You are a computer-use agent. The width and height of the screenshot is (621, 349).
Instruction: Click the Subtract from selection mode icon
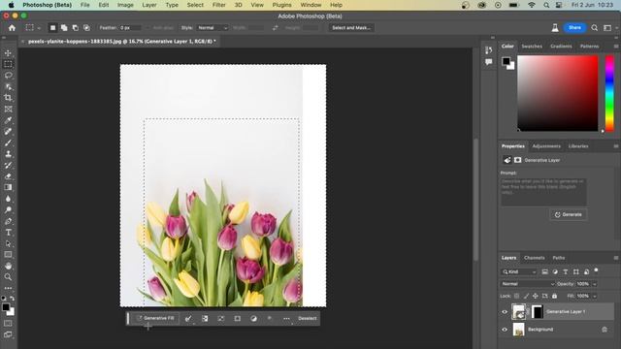[x=76, y=28]
